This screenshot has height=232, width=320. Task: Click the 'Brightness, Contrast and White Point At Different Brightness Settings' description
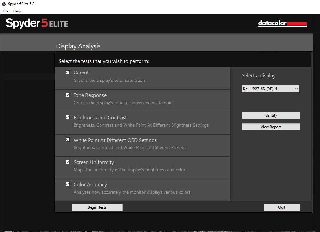coord(141,125)
